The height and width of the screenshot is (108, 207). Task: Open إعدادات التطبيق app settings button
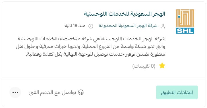177,92
